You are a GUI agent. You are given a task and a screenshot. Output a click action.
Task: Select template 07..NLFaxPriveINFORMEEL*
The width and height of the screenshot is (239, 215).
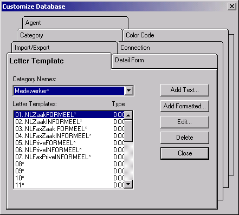point(69,157)
